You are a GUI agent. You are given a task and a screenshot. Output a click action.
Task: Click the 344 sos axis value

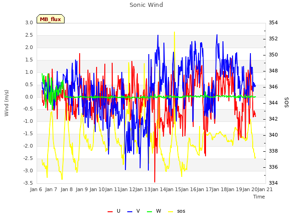[273, 103]
